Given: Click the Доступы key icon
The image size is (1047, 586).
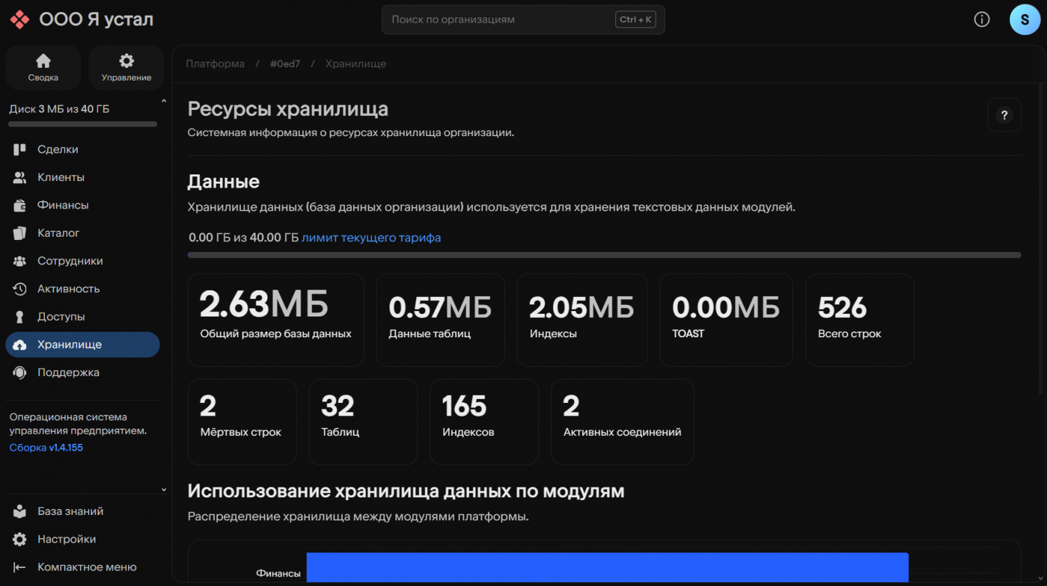Looking at the screenshot, I should [19, 316].
